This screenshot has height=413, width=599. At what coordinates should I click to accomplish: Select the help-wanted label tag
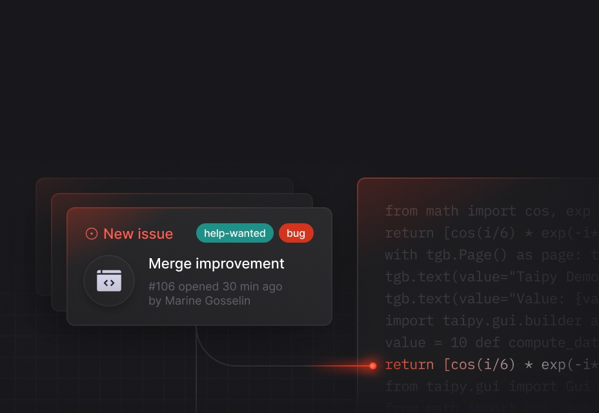click(235, 233)
